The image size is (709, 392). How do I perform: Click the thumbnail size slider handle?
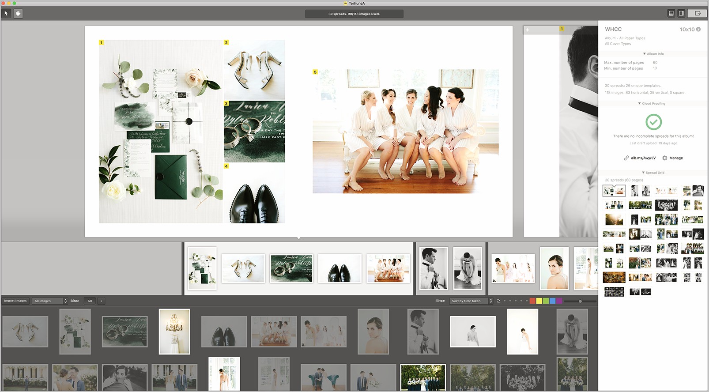(x=580, y=301)
